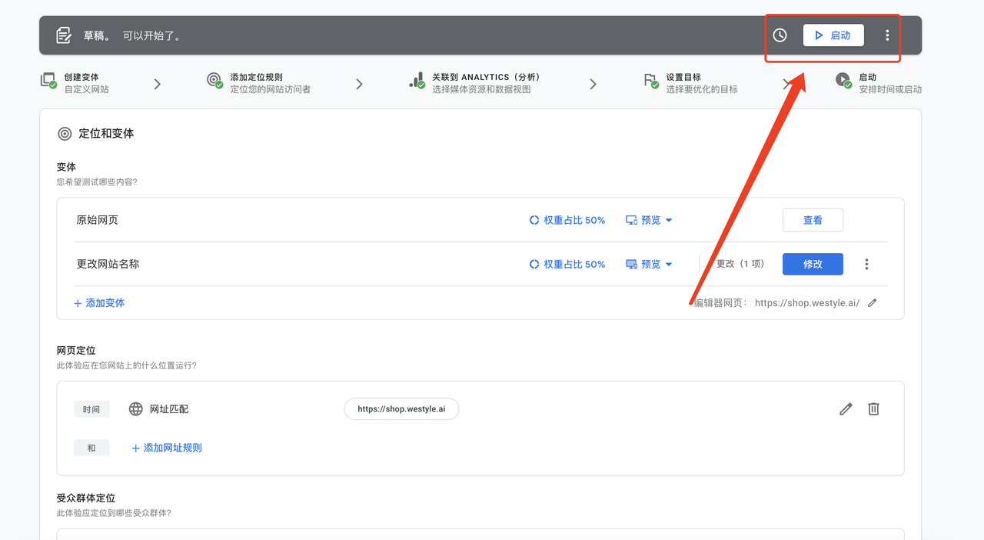Click the 启动 start button
The image size is (984, 540).
point(833,35)
